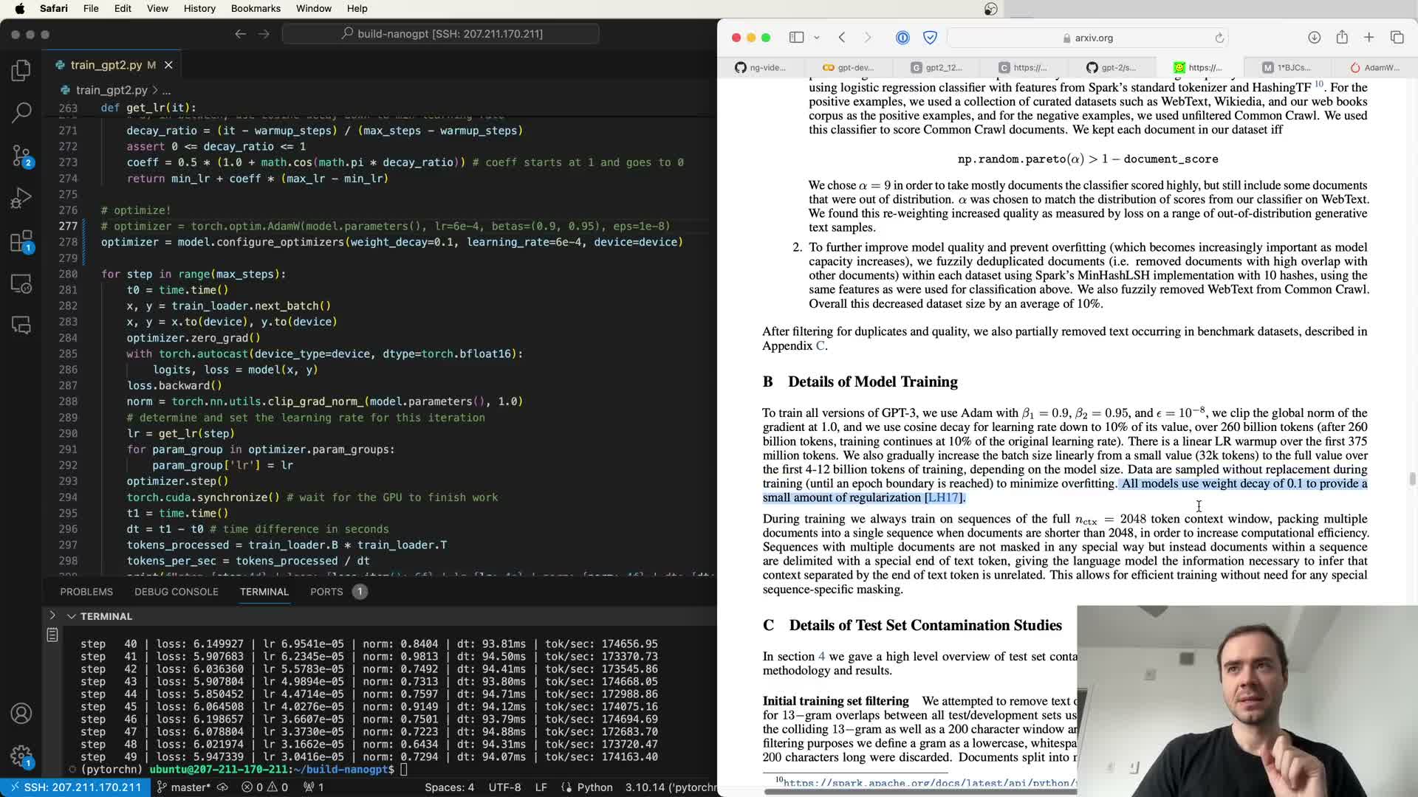
Task: Collapse the TERMINAL section chevron
Action: tap(72, 616)
